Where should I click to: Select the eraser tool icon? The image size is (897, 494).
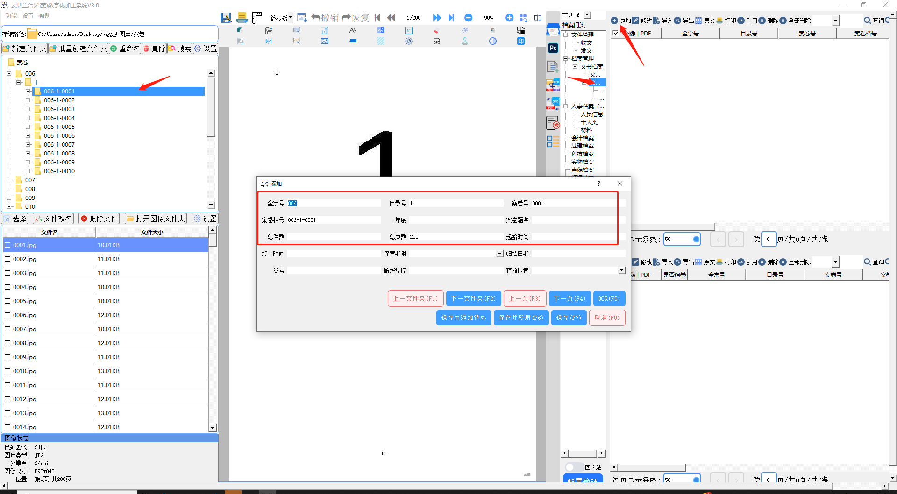pyautogui.click(x=436, y=31)
